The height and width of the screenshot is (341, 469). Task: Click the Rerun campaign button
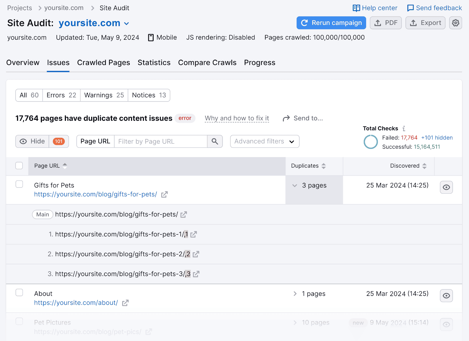pos(331,23)
